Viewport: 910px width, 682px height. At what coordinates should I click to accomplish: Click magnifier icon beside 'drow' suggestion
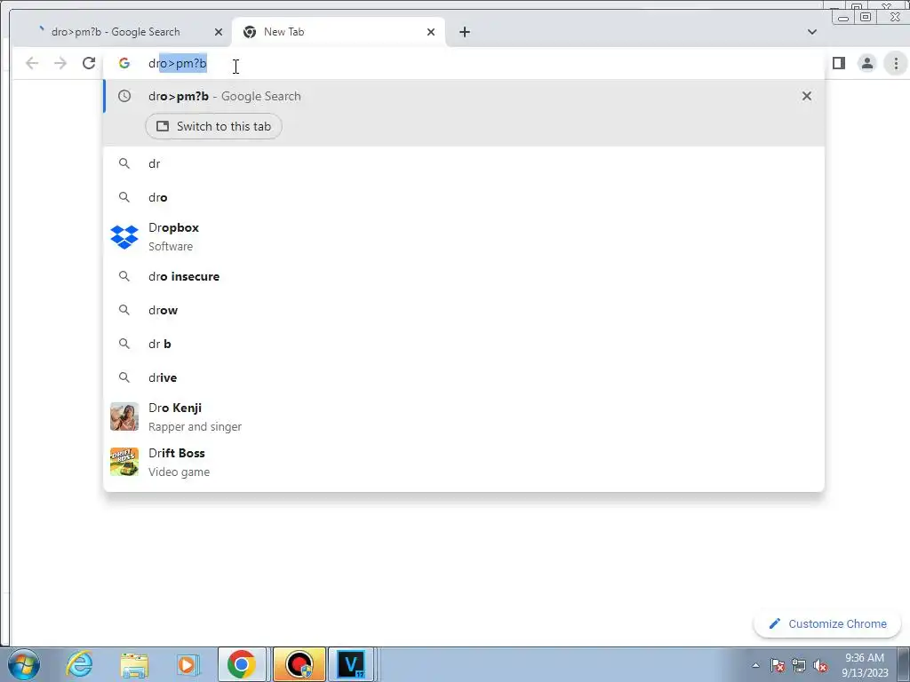point(124,310)
